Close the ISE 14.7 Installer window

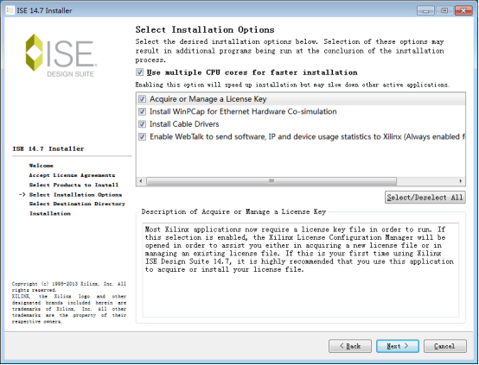pos(463,10)
